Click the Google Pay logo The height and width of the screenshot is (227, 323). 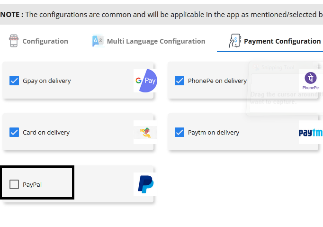(145, 81)
